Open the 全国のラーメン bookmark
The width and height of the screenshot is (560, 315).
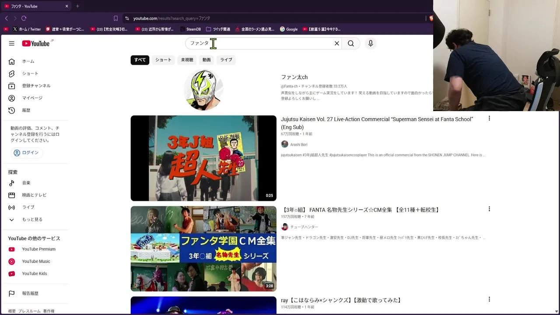(x=255, y=29)
